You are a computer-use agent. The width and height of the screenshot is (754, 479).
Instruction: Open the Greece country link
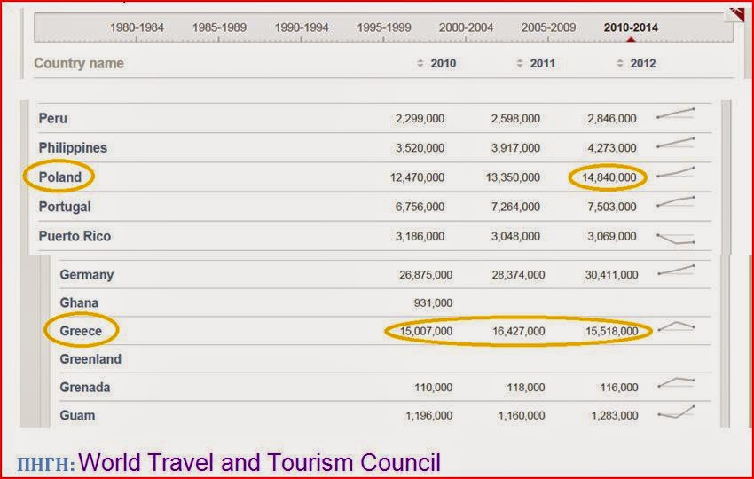click(81, 331)
